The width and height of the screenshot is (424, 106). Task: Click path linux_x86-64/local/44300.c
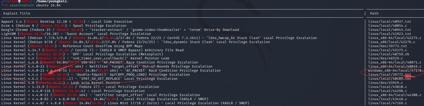(395, 95)
